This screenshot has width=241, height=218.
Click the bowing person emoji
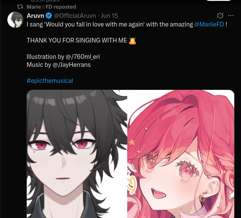[132, 41]
